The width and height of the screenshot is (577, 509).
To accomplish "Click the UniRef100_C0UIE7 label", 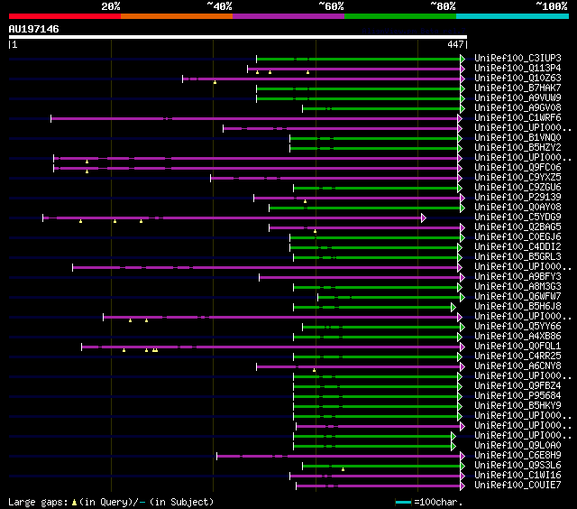I will 517,486.
